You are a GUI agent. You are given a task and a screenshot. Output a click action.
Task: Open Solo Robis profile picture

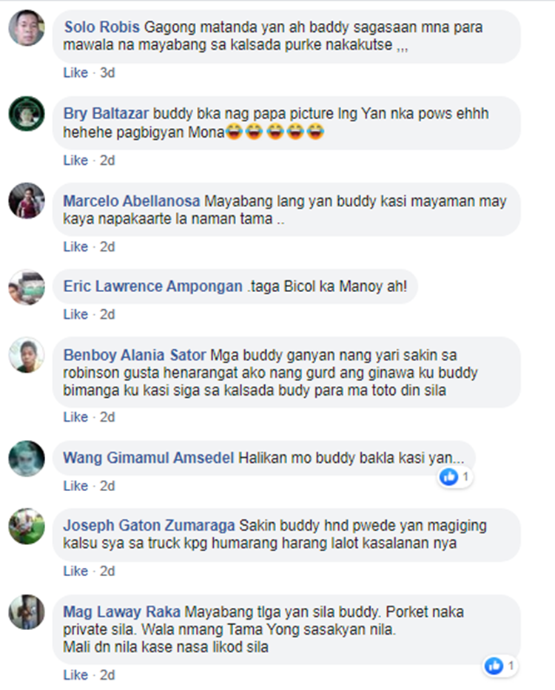click(27, 27)
